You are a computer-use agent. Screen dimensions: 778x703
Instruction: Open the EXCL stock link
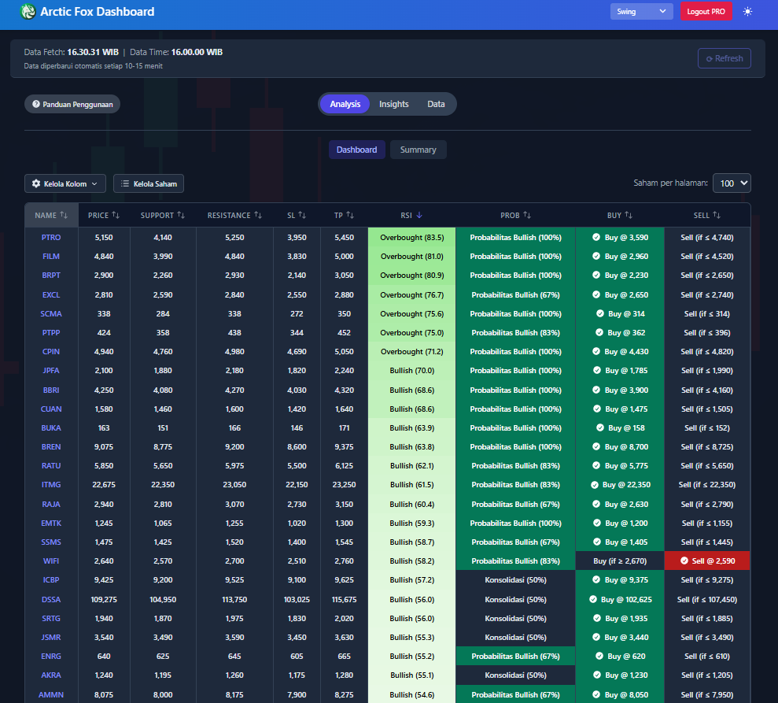[51, 295]
